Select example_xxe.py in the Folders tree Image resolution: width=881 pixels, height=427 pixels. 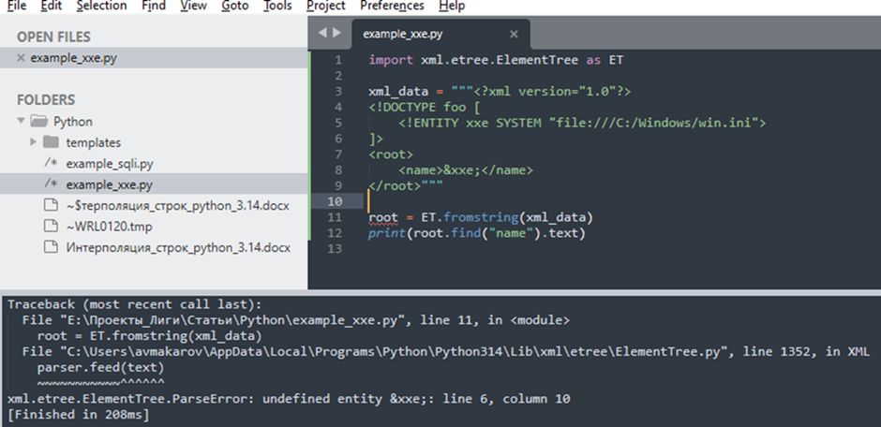tap(109, 184)
